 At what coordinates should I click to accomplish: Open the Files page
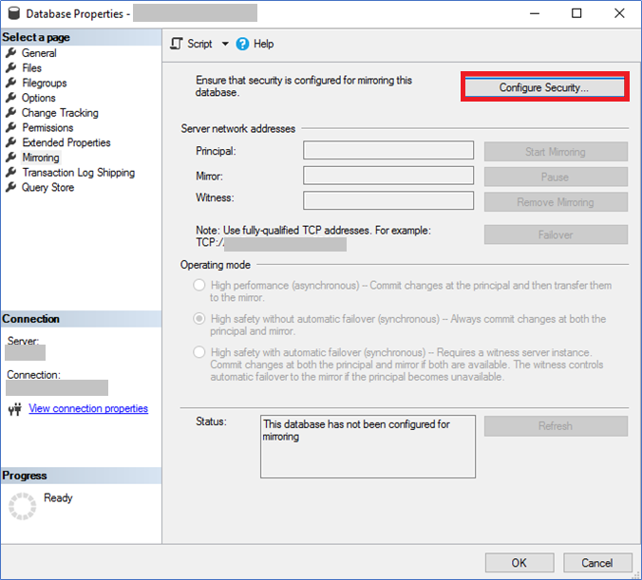click(x=32, y=68)
